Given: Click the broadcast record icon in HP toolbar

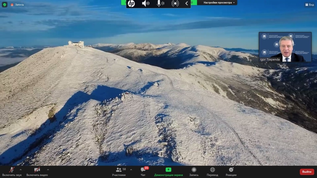Looking at the screenshot, I should tap(175, 3).
